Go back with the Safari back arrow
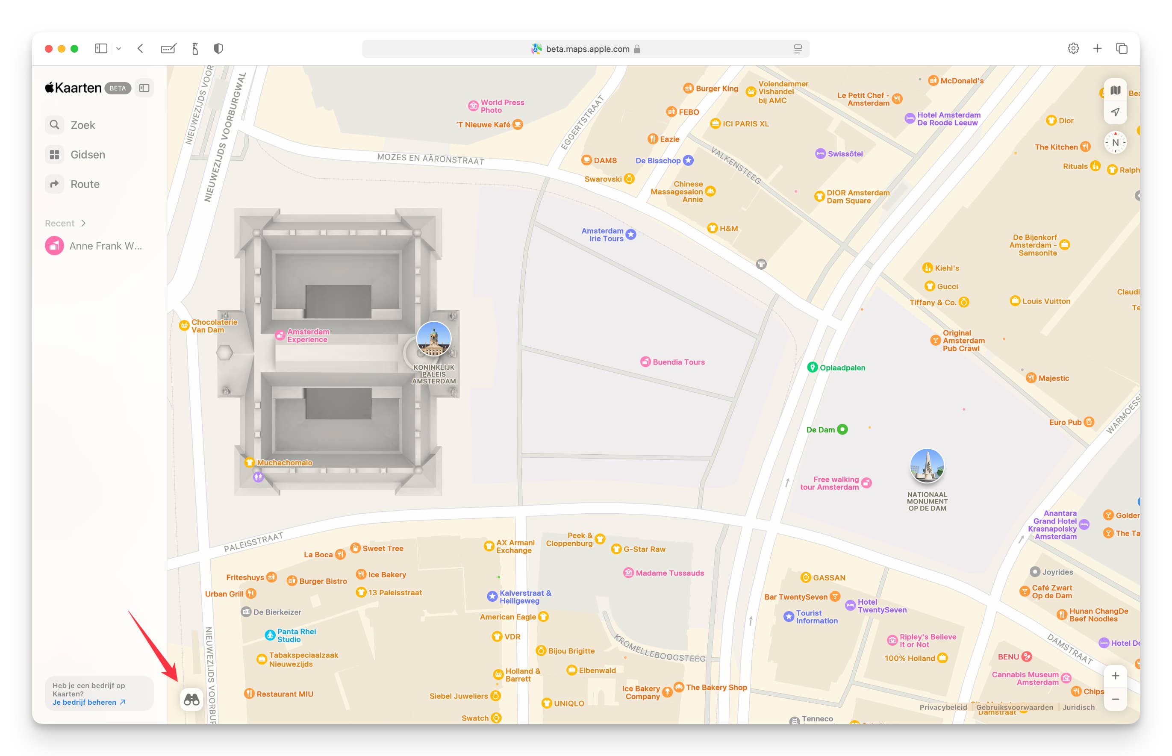 click(x=141, y=49)
